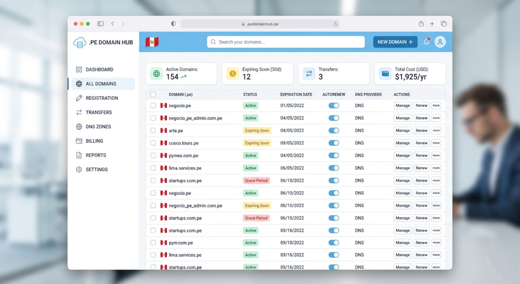Click Renew for cusco.tours.pe

422,143
